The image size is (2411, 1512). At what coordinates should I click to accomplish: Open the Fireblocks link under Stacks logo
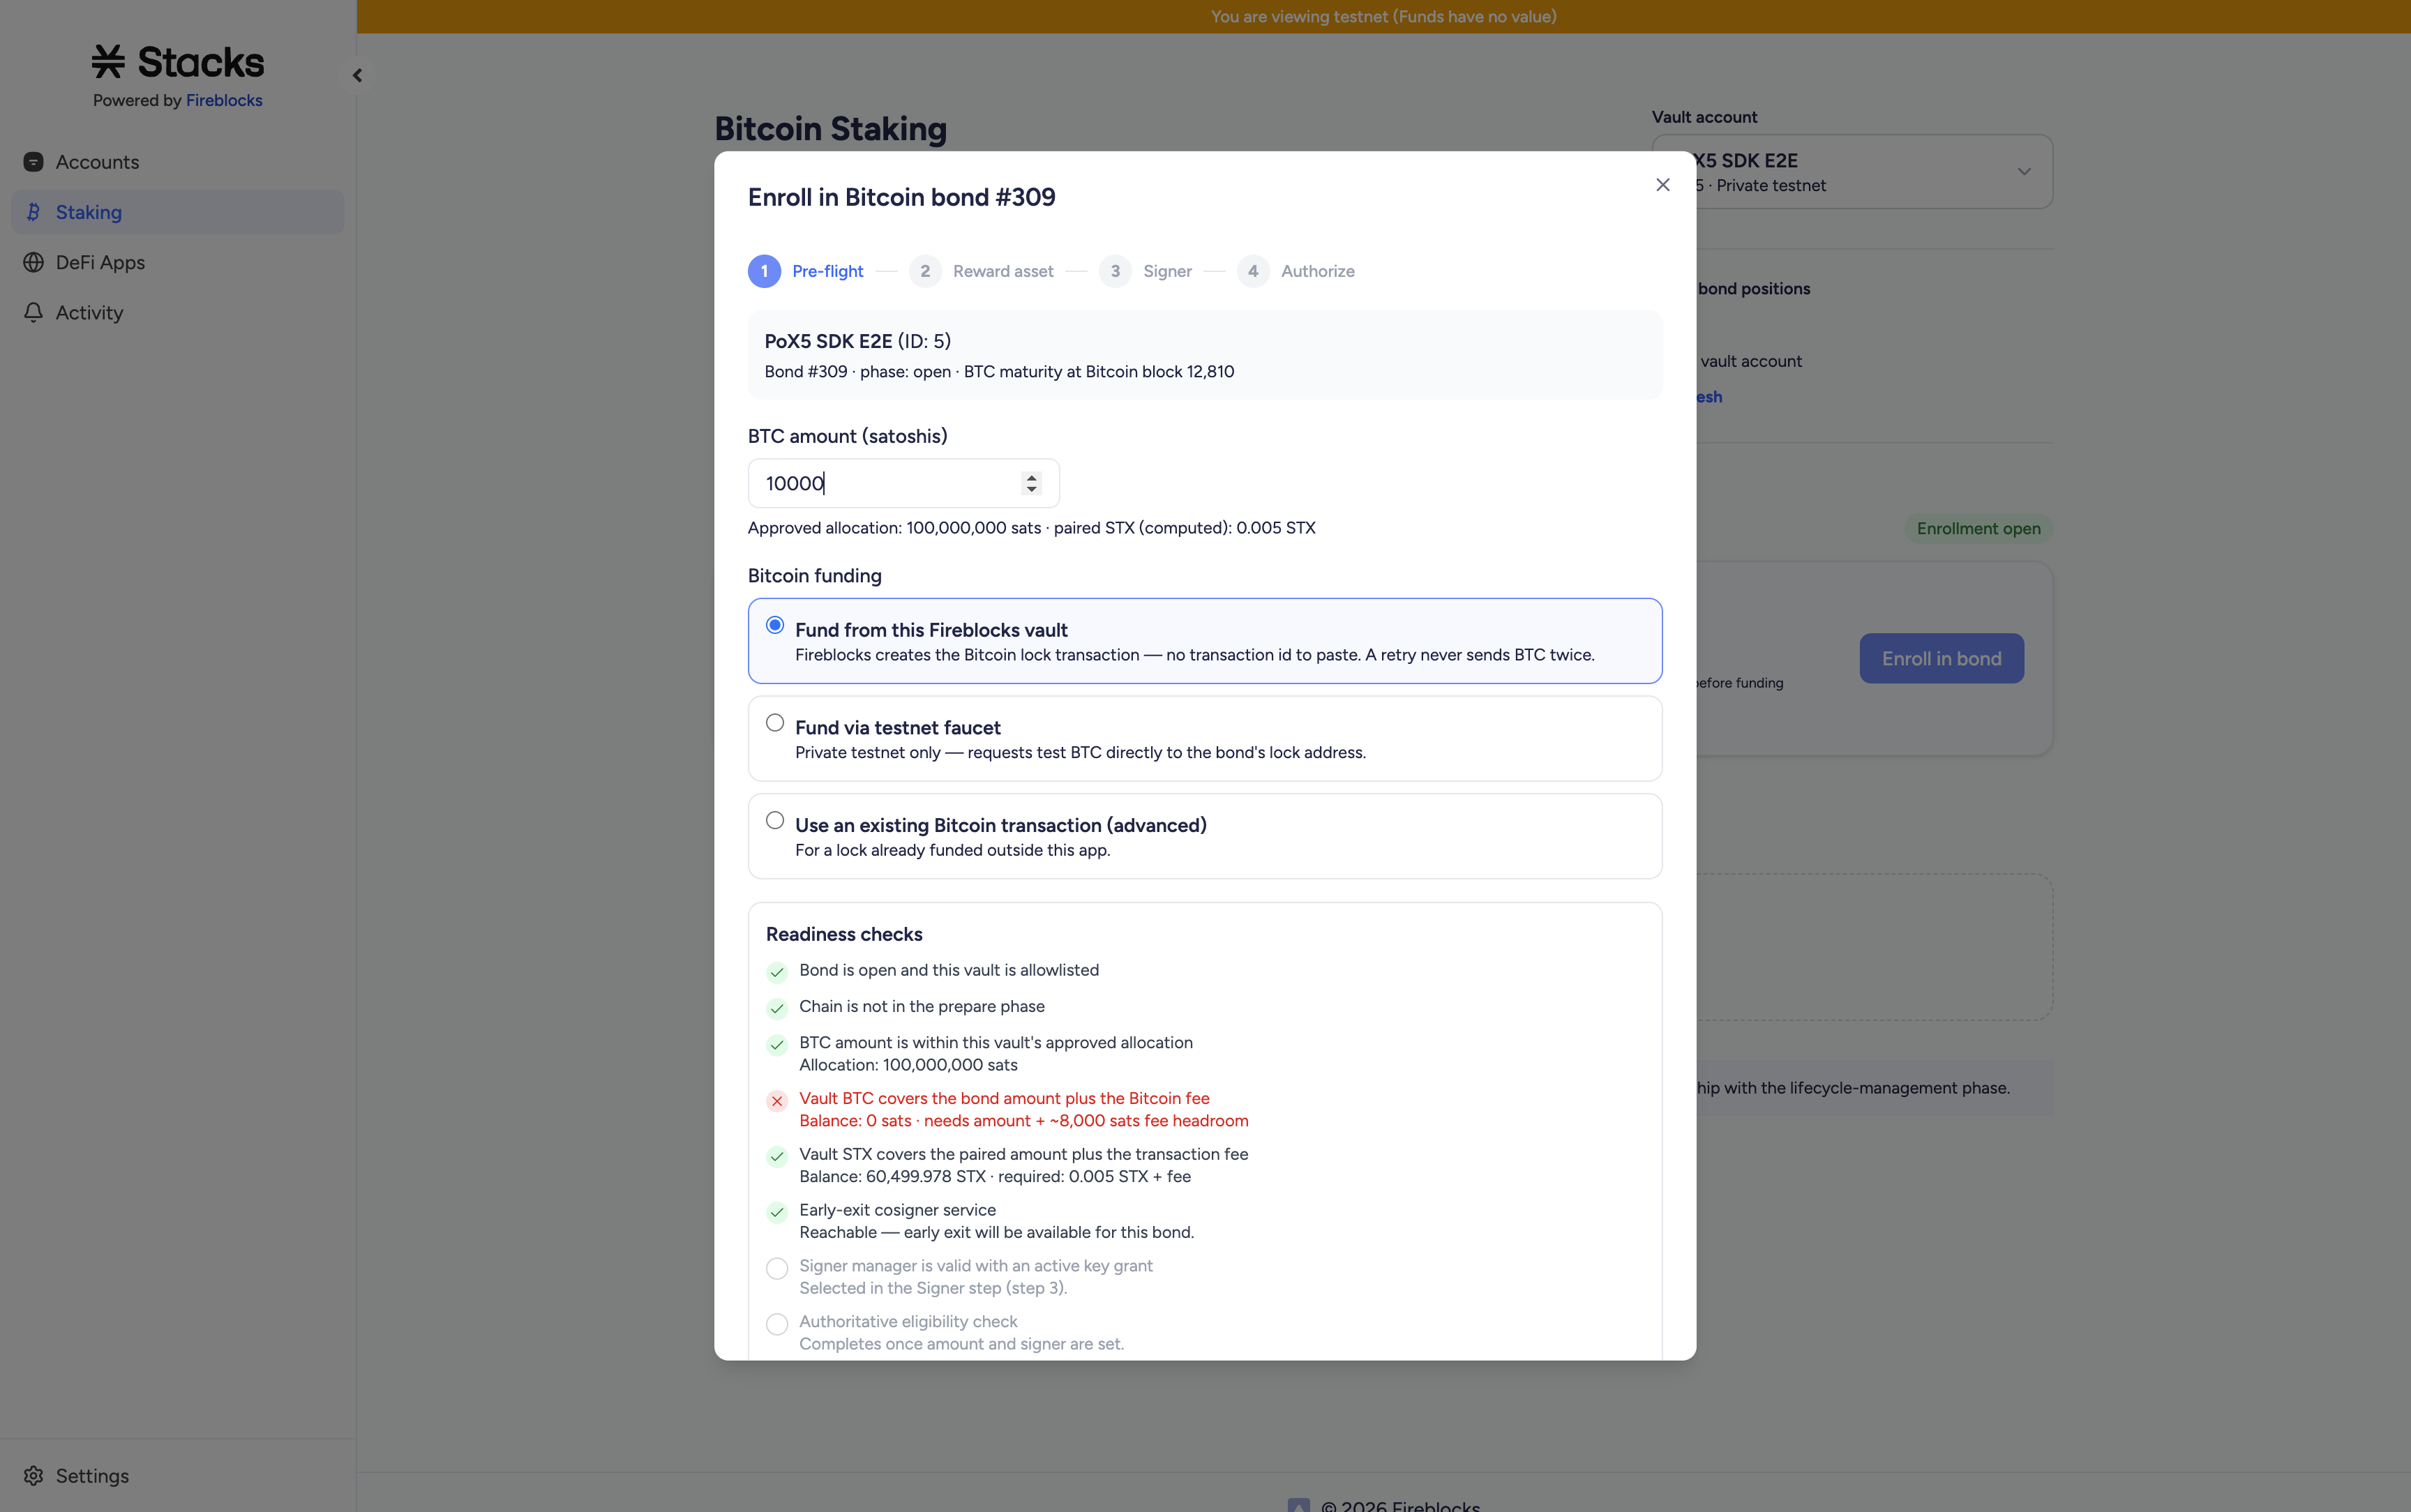[x=224, y=100]
